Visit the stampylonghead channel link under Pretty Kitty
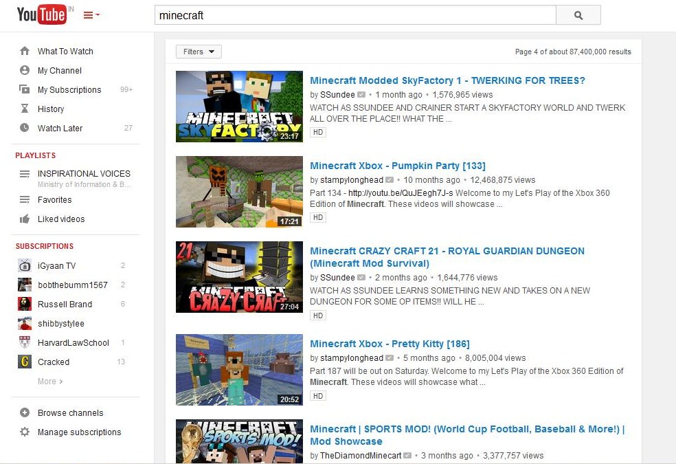The width and height of the screenshot is (676, 464). click(x=352, y=358)
